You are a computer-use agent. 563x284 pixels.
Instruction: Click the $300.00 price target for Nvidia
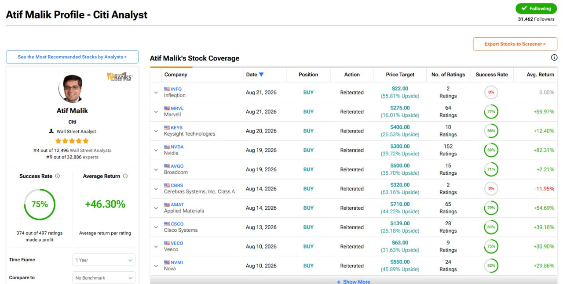click(400, 147)
